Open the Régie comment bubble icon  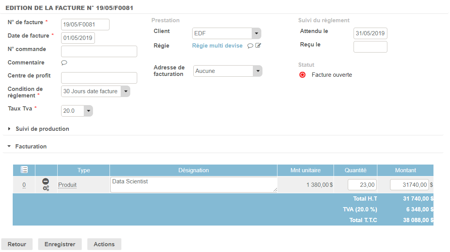pyautogui.click(x=250, y=46)
